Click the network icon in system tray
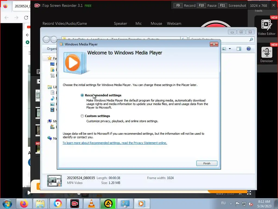 (x=244, y=204)
